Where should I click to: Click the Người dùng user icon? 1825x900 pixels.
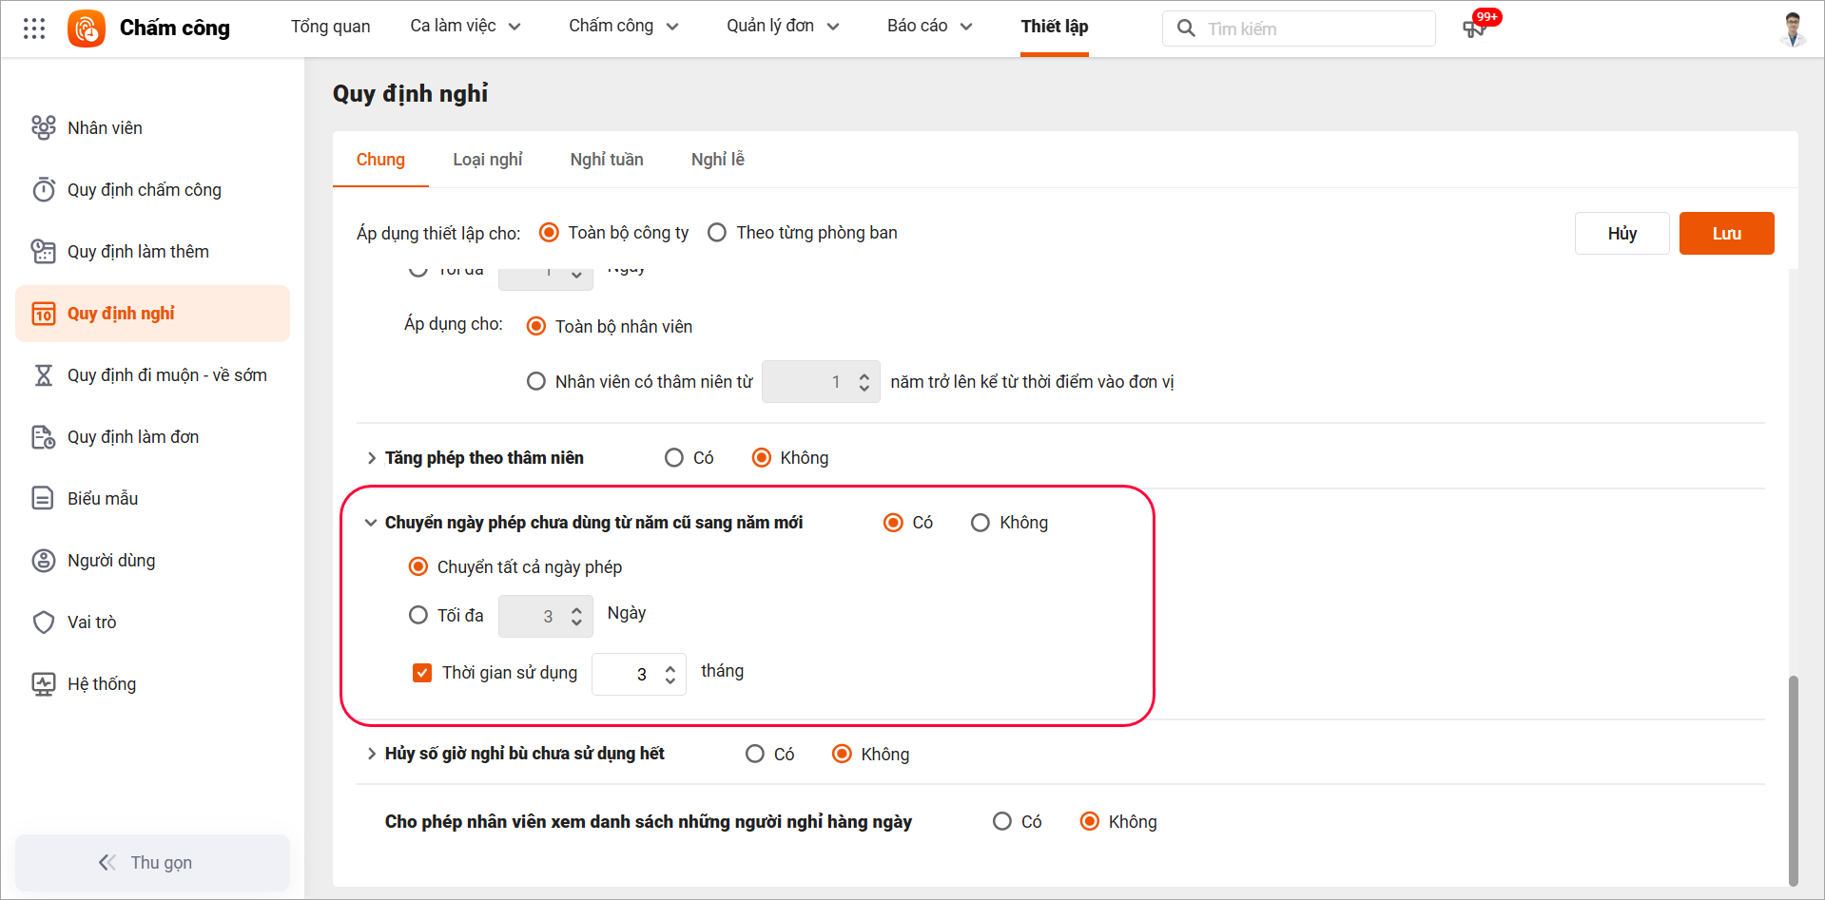coord(44,561)
